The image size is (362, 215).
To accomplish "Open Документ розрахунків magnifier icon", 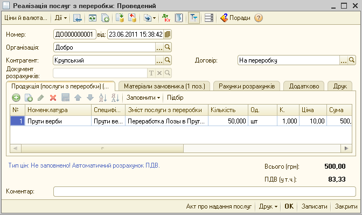I will [168, 73].
